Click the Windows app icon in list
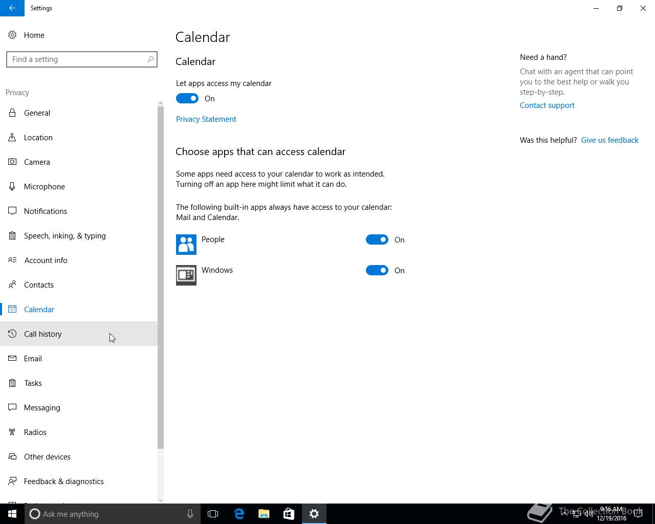Screen dimensions: 655x524 pos(186,275)
